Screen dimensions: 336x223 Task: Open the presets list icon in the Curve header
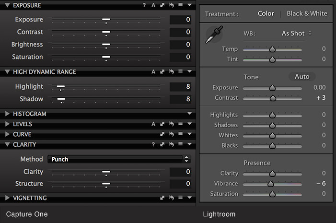180,134
